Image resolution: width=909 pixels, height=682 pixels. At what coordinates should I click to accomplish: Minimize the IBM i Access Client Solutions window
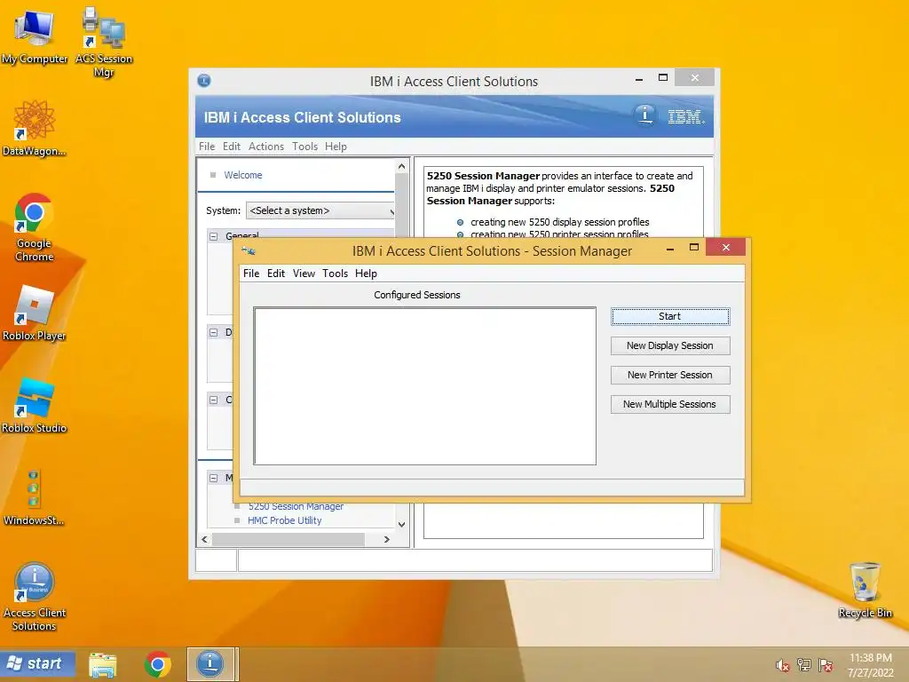(x=639, y=79)
